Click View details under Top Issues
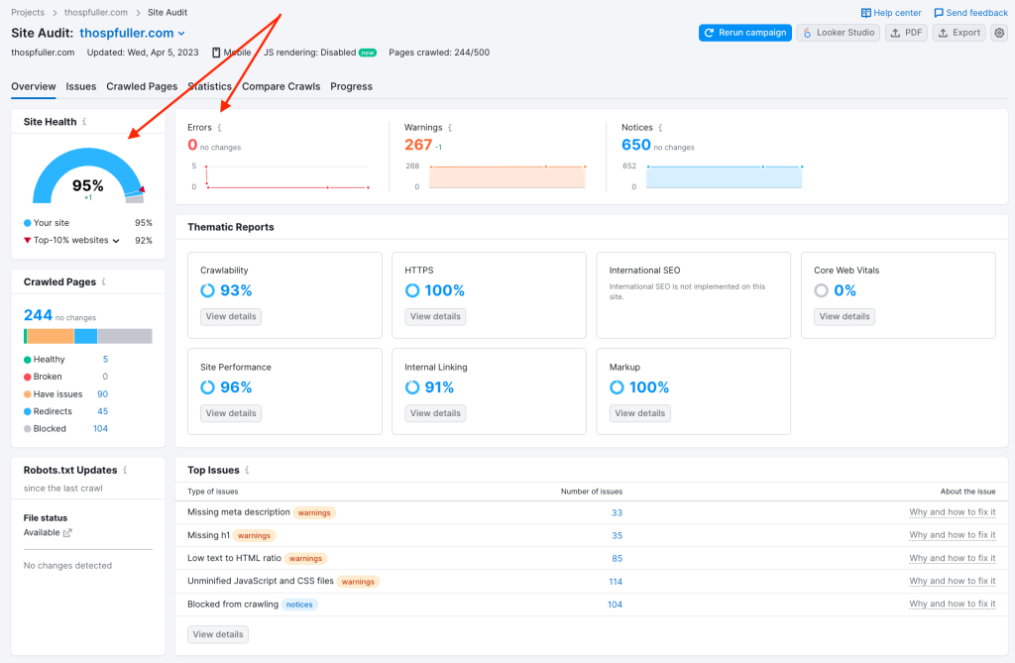 click(x=218, y=634)
